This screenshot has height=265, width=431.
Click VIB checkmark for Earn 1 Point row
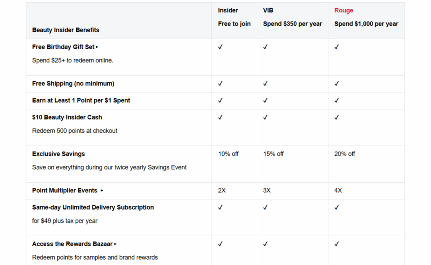[x=265, y=100]
